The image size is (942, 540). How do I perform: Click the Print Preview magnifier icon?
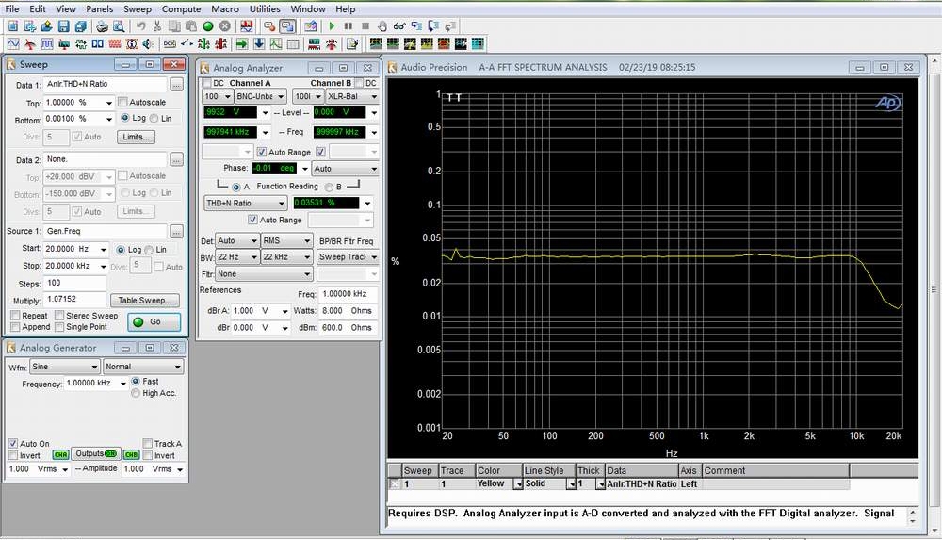pyautogui.click(x=119, y=26)
